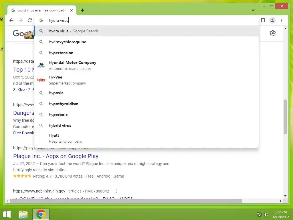This screenshot has height=220, width=293.
Task: Choose the 'hydroxychloroquine' suggestion
Action: [x=147, y=42]
